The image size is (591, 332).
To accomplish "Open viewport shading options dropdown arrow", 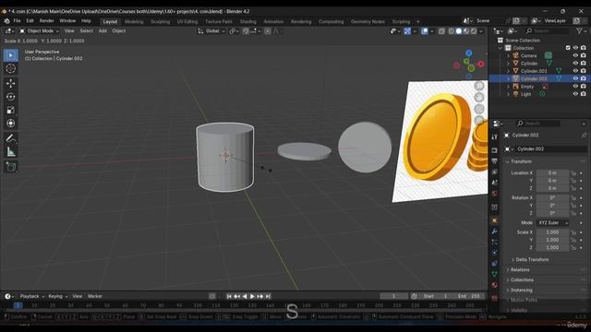I will [x=481, y=31].
